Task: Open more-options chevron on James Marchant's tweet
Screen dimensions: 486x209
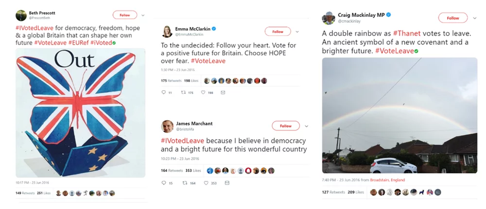Action: click(307, 126)
